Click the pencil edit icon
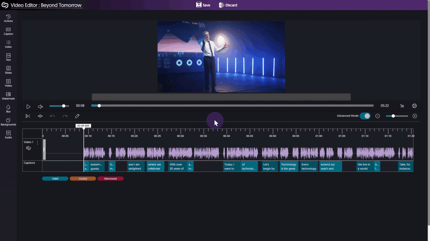430x241 pixels. point(77,116)
